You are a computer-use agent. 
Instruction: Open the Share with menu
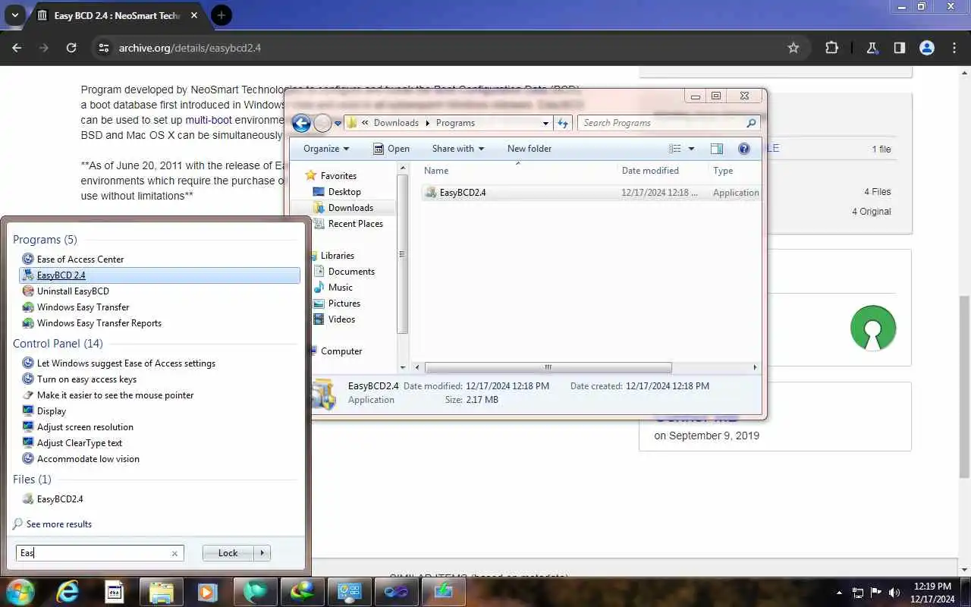click(x=457, y=149)
